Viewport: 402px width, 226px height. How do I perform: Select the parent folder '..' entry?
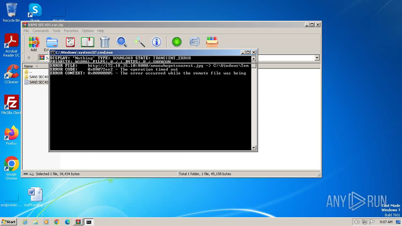tap(28, 72)
